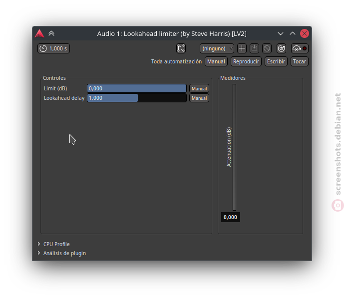Minimize window with down chevron
This screenshot has width=344, height=299.
coord(281,33)
